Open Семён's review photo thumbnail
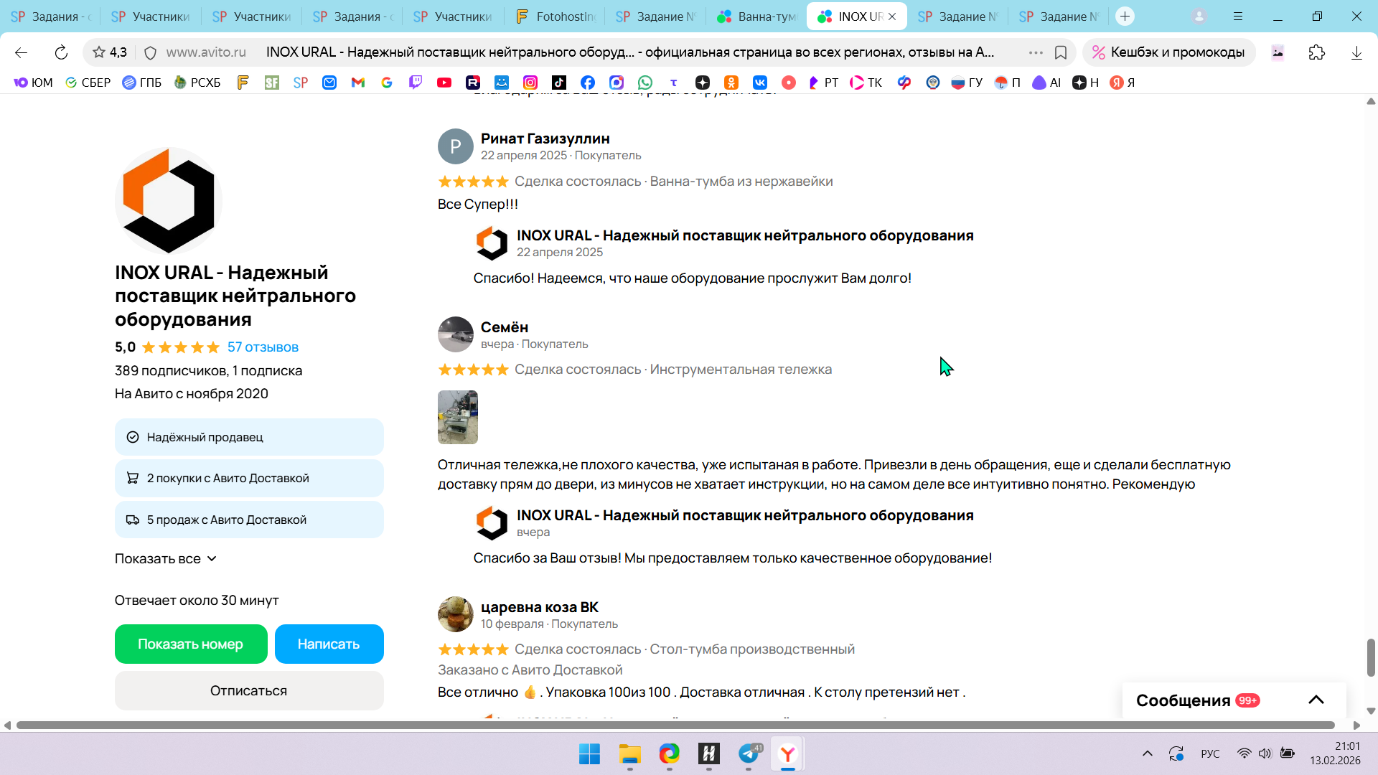 458,417
